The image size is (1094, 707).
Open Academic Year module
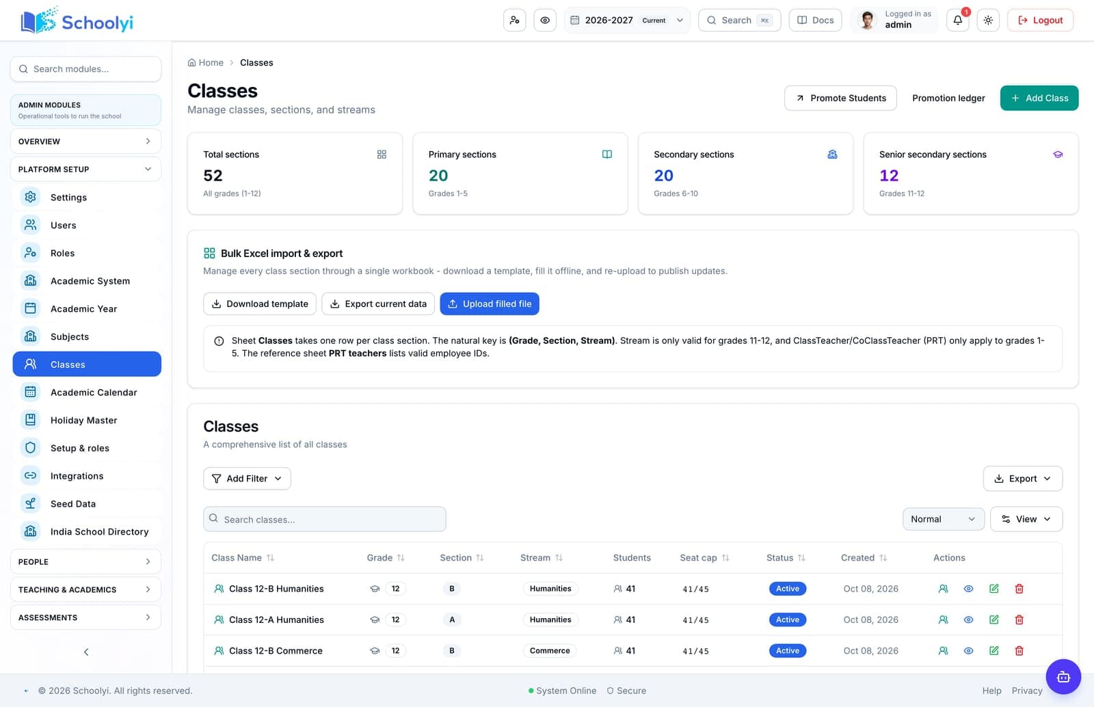(x=87, y=308)
